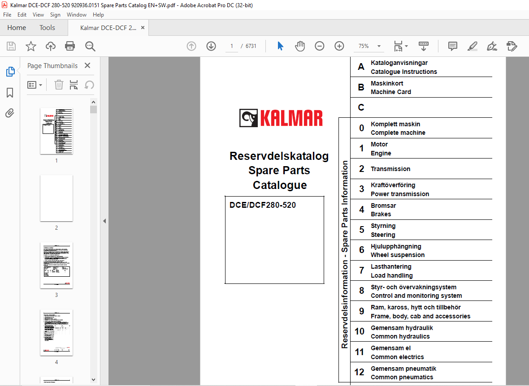Click 'Transmission' section 2 text

point(390,169)
